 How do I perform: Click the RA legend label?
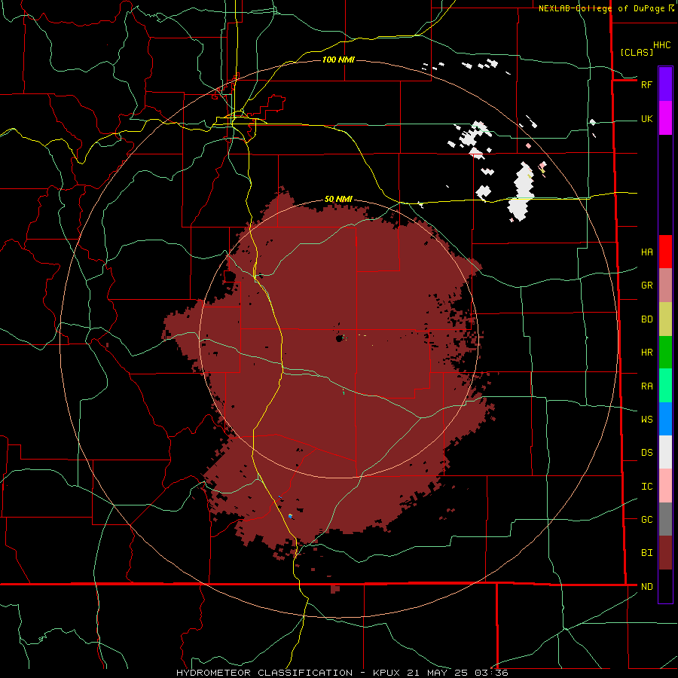tap(646, 386)
